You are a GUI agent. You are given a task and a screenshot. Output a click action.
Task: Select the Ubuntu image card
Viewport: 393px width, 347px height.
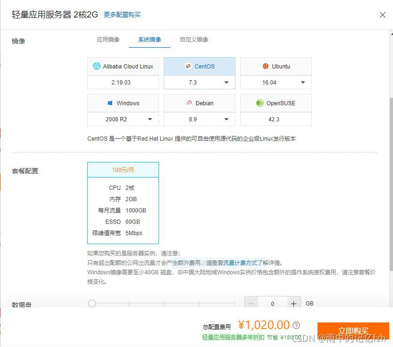coord(276,66)
